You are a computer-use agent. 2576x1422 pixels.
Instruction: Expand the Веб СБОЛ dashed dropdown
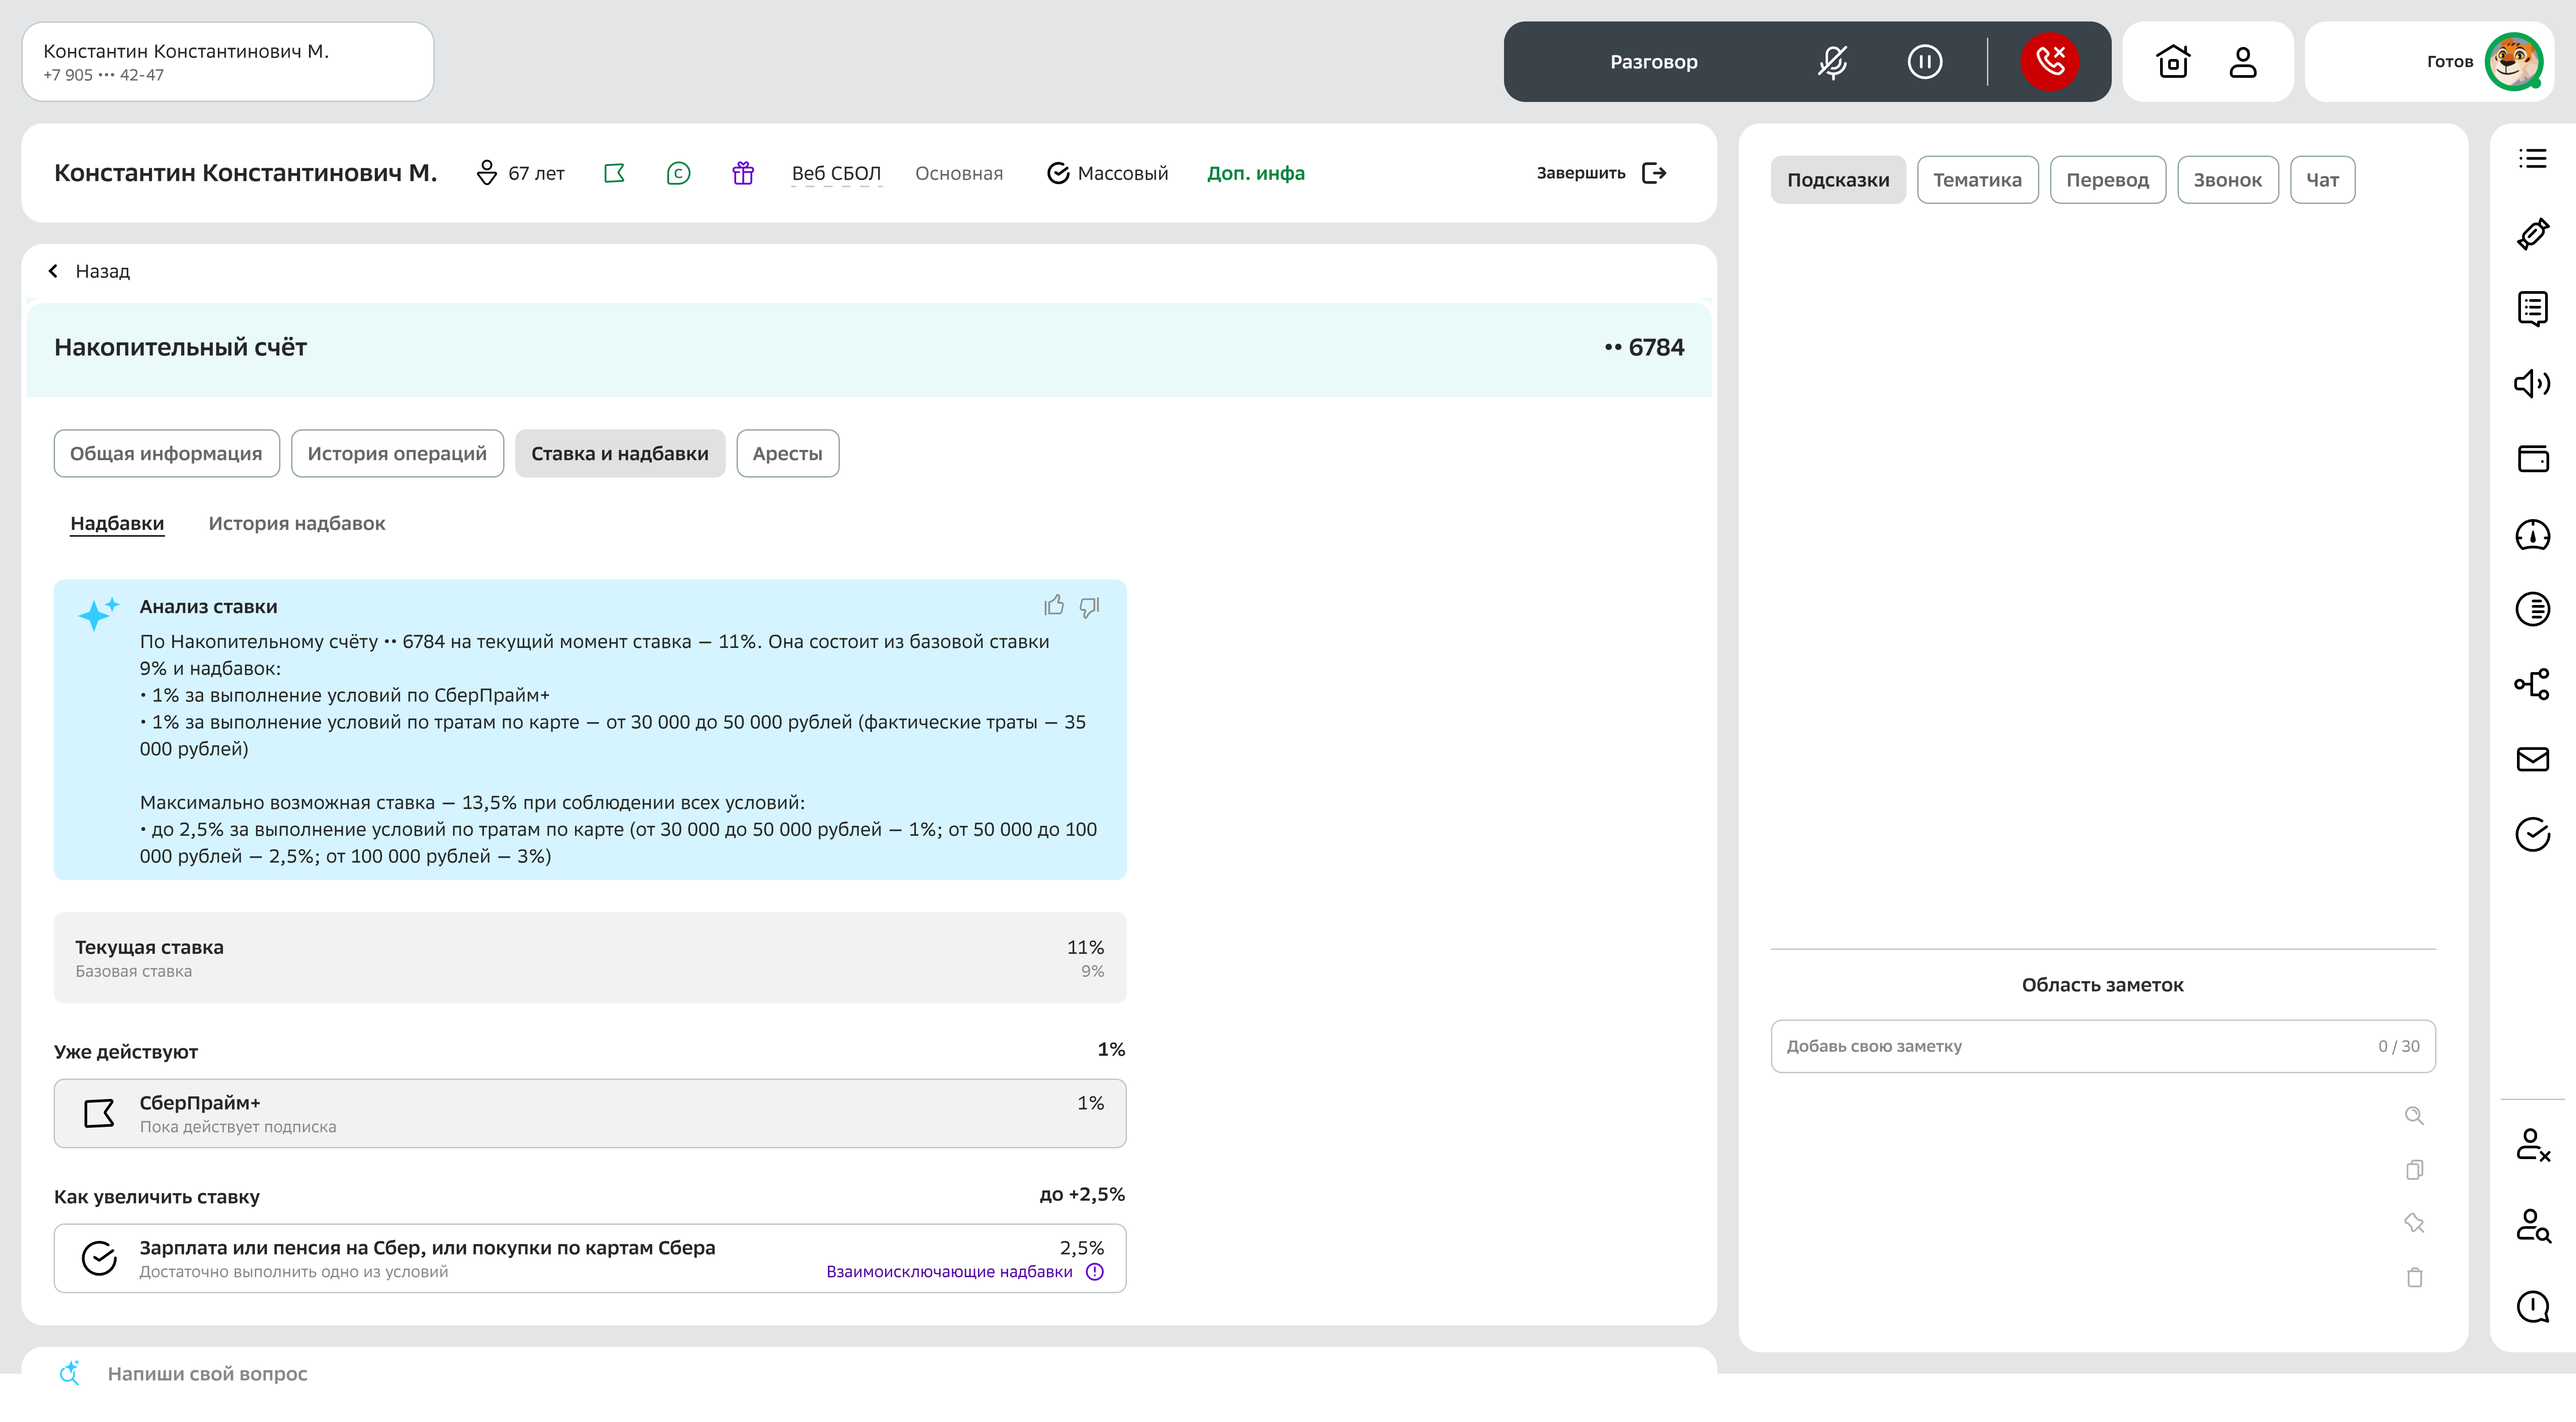coord(836,173)
